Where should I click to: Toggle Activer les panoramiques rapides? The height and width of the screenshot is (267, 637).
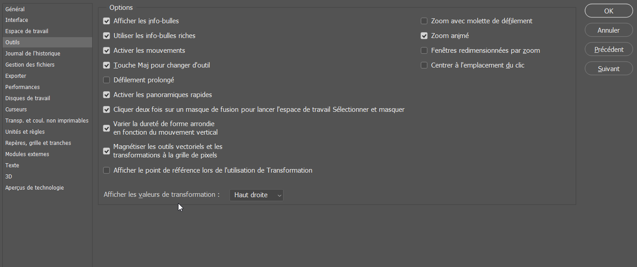pyautogui.click(x=106, y=95)
